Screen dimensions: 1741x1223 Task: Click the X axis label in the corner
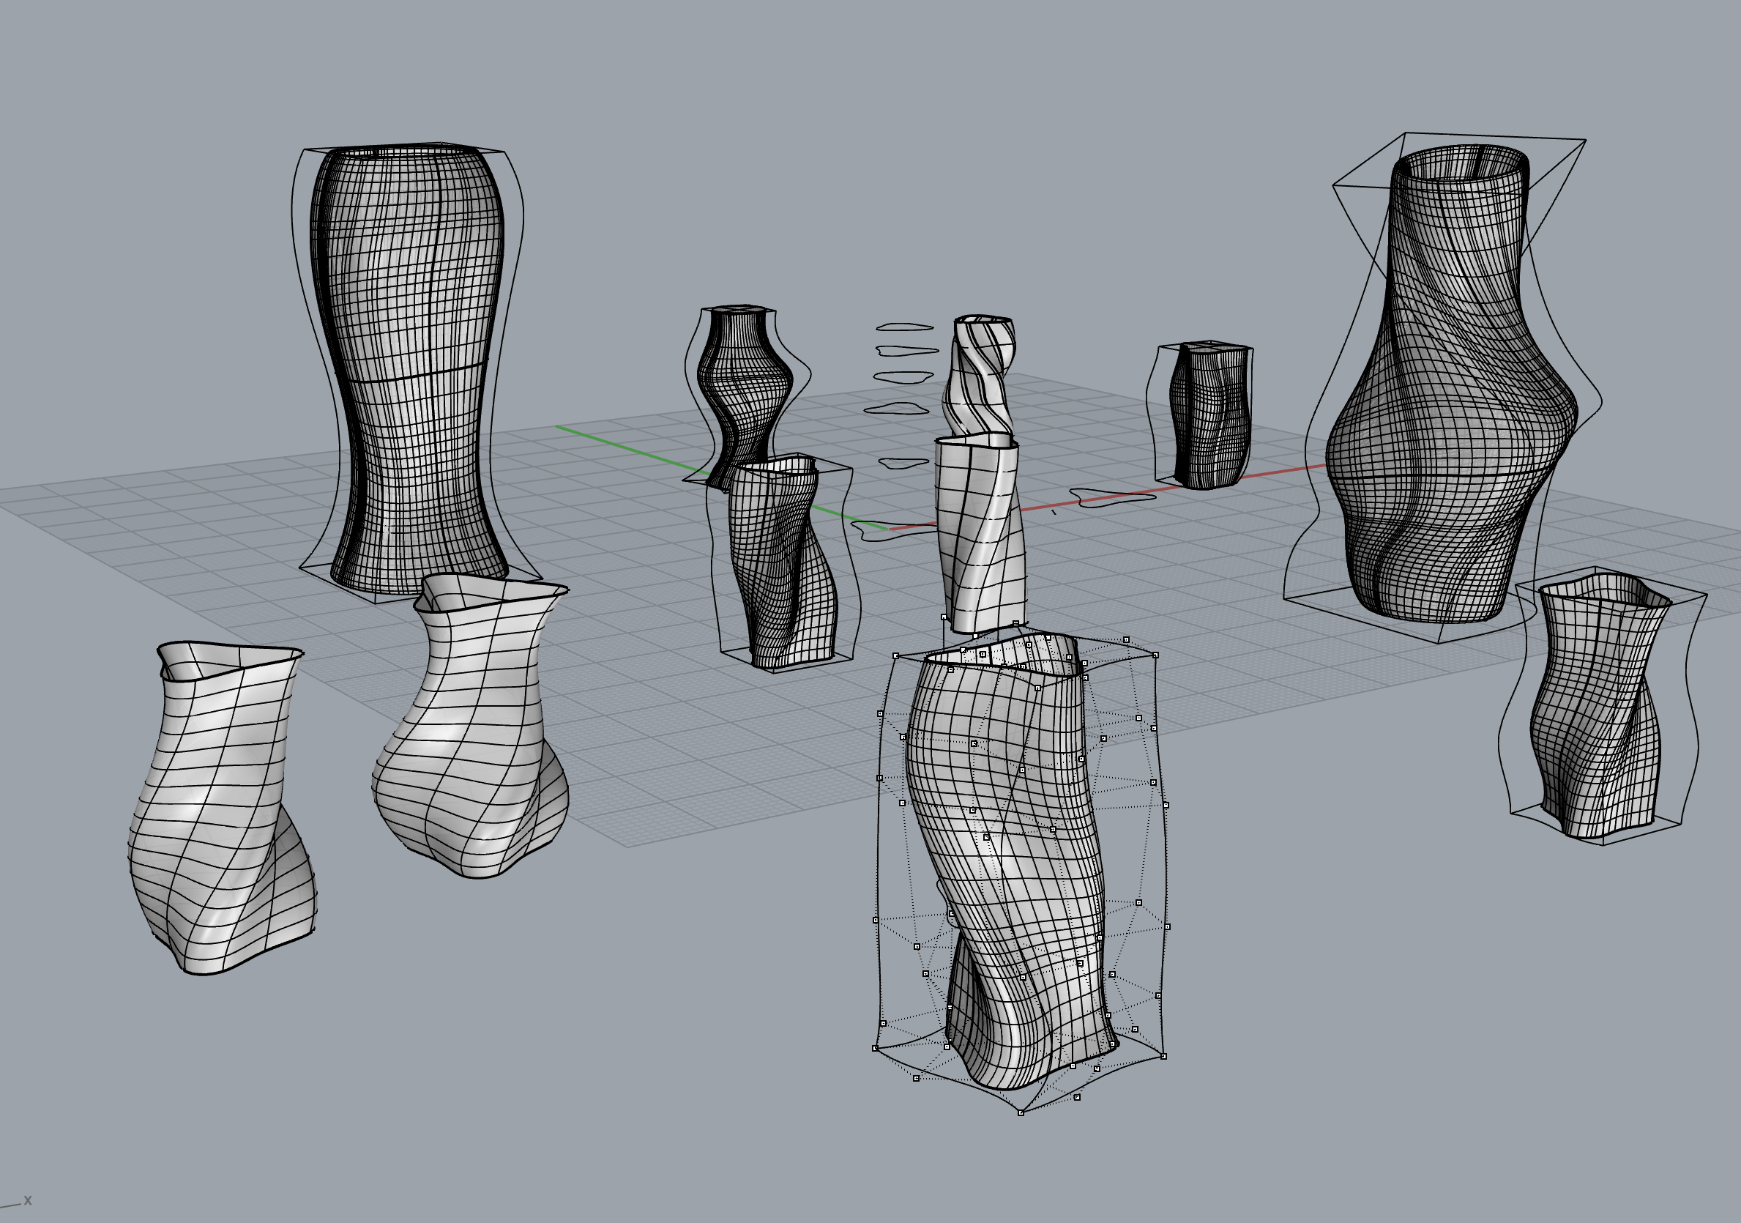(x=27, y=1200)
